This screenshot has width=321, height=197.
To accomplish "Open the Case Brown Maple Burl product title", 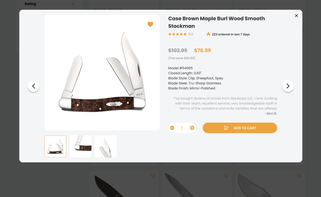I will click(216, 22).
